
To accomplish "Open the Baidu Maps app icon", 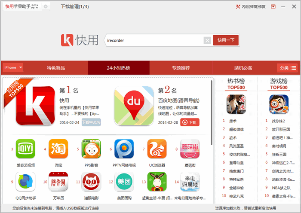I will (x=134, y=106).
